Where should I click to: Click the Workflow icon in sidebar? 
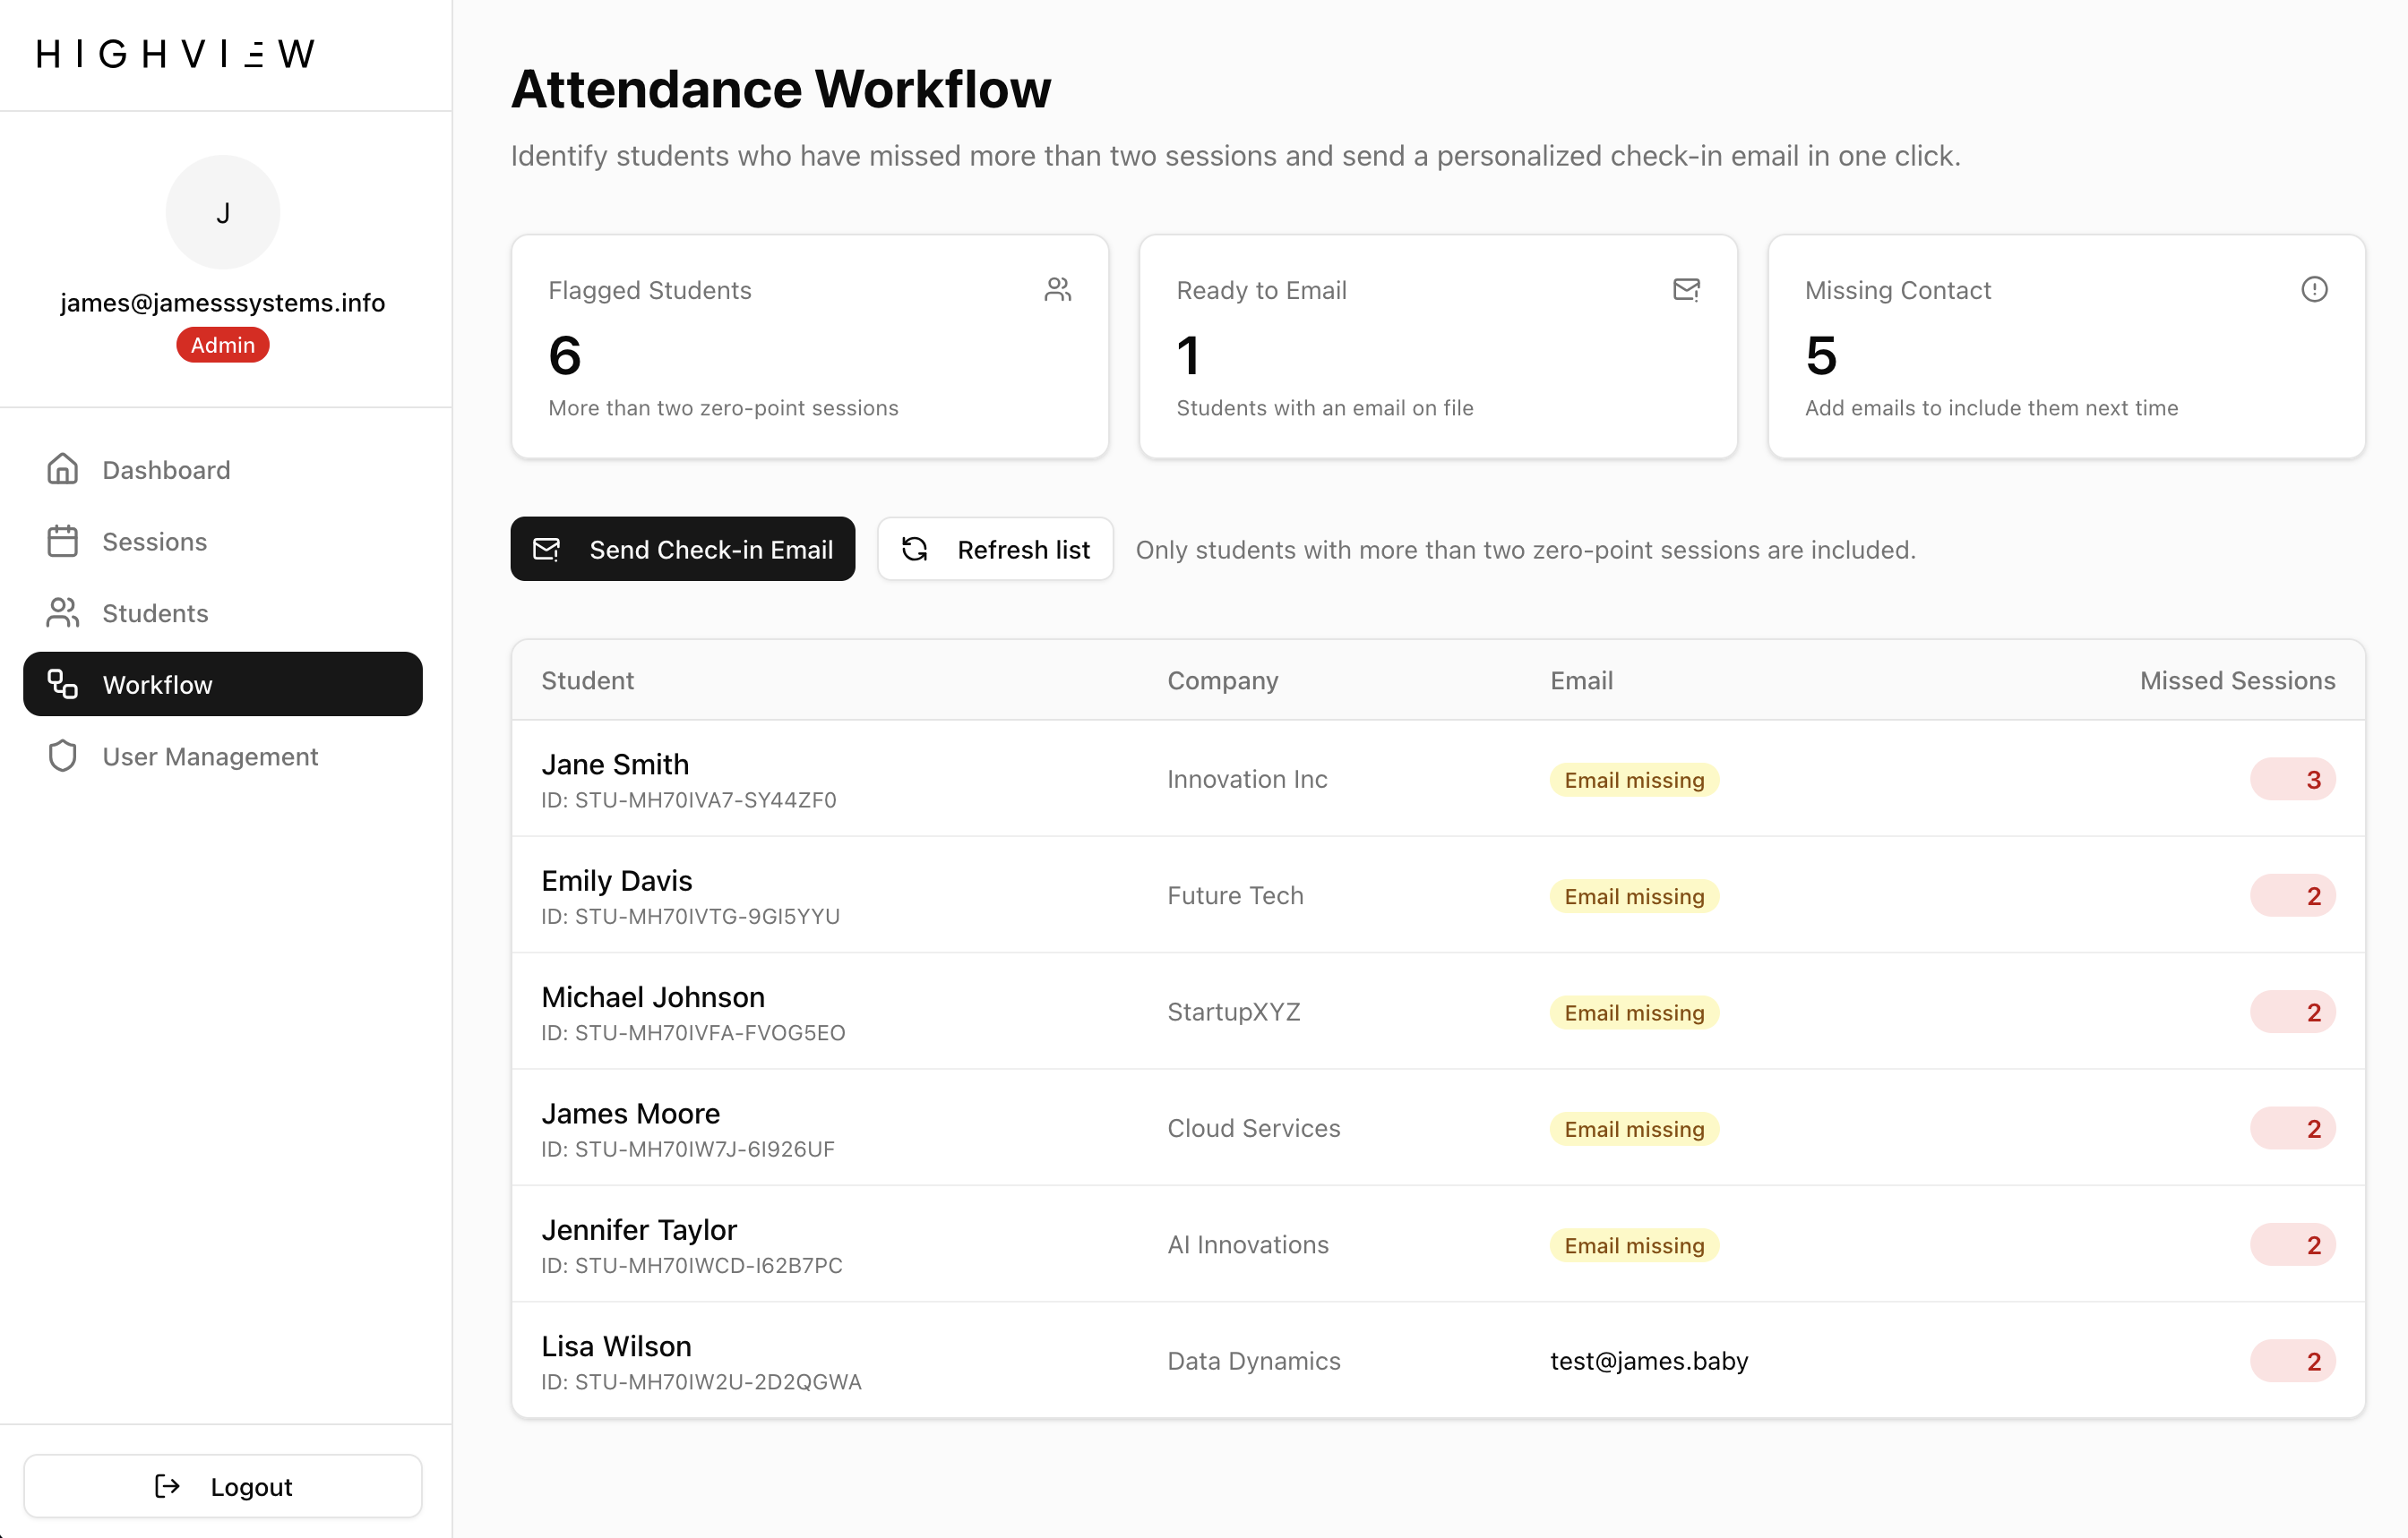[62, 685]
